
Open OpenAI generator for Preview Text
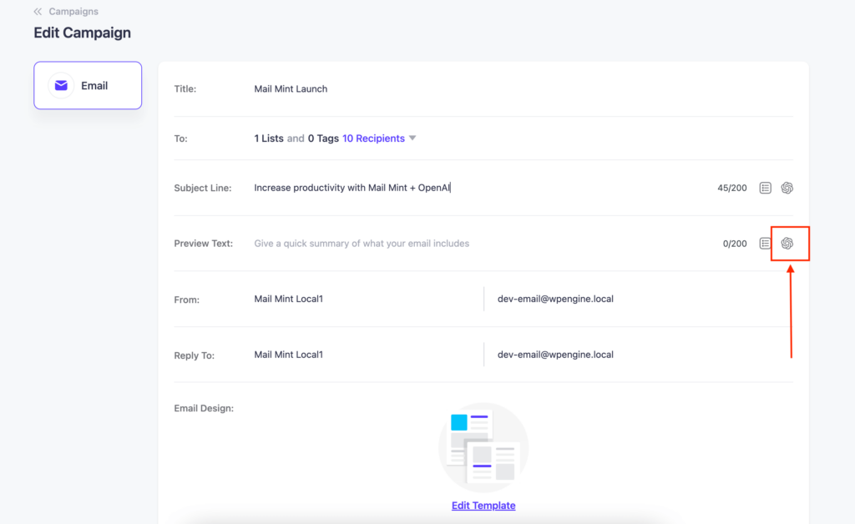pyautogui.click(x=787, y=244)
